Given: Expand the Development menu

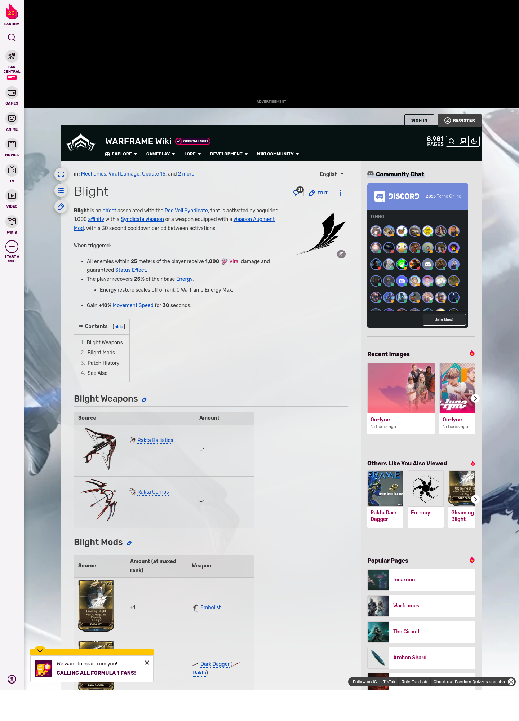Looking at the screenshot, I should click(229, 154).
